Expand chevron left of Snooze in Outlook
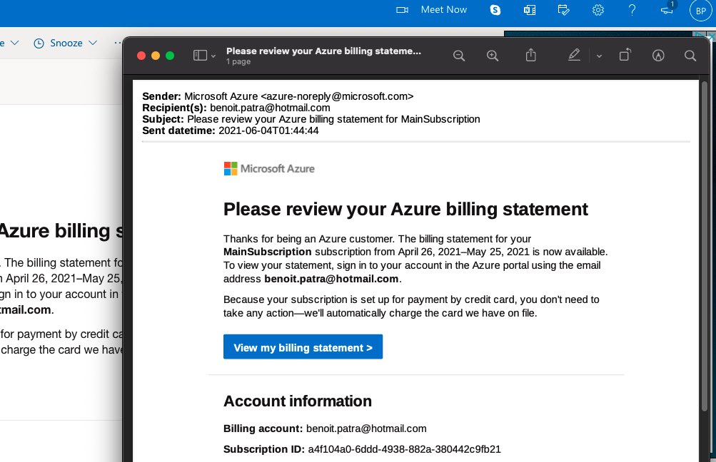716x462 pixels. (14, 43)
